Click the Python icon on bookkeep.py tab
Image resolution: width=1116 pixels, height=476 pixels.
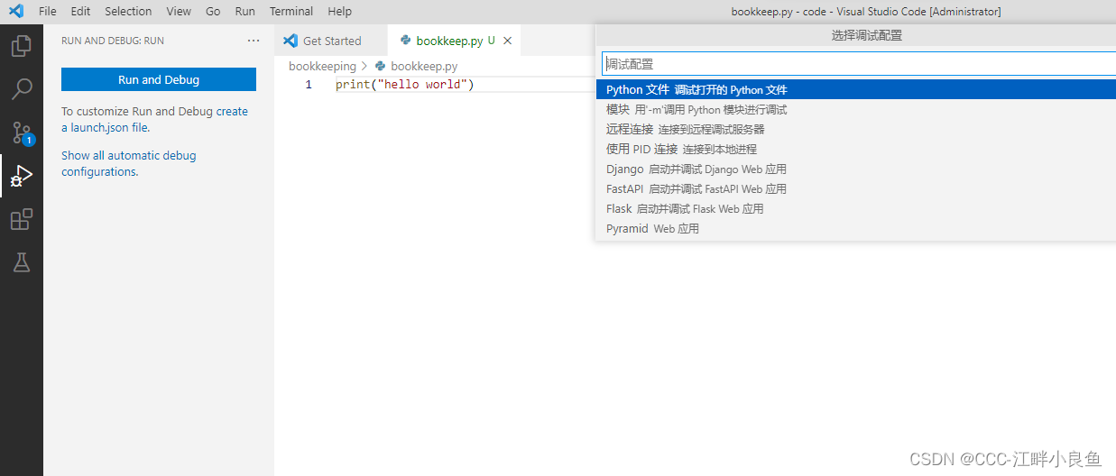pos(406,41)
